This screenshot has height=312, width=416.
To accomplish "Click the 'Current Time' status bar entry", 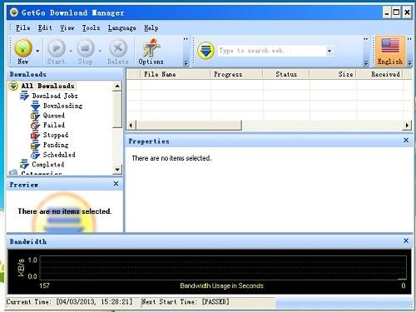I will click(69, 302).
